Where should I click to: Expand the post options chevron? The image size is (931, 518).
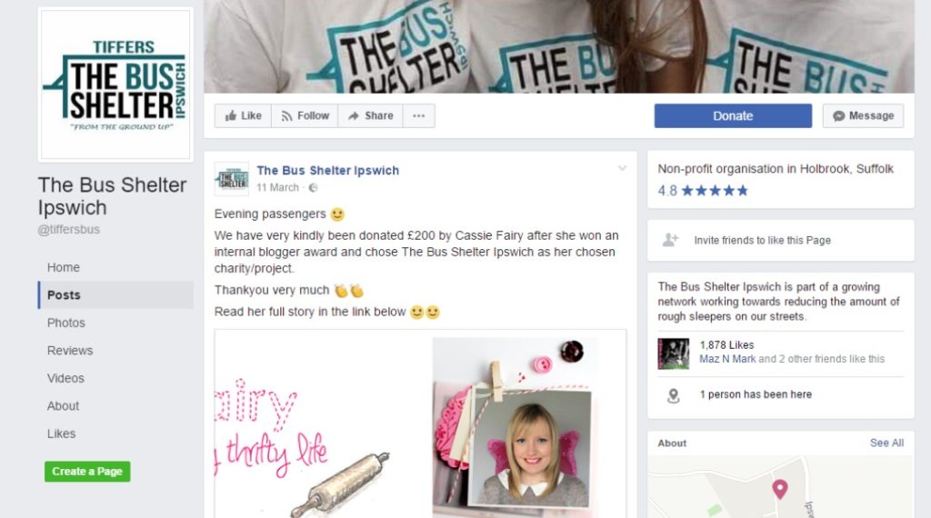622,168
